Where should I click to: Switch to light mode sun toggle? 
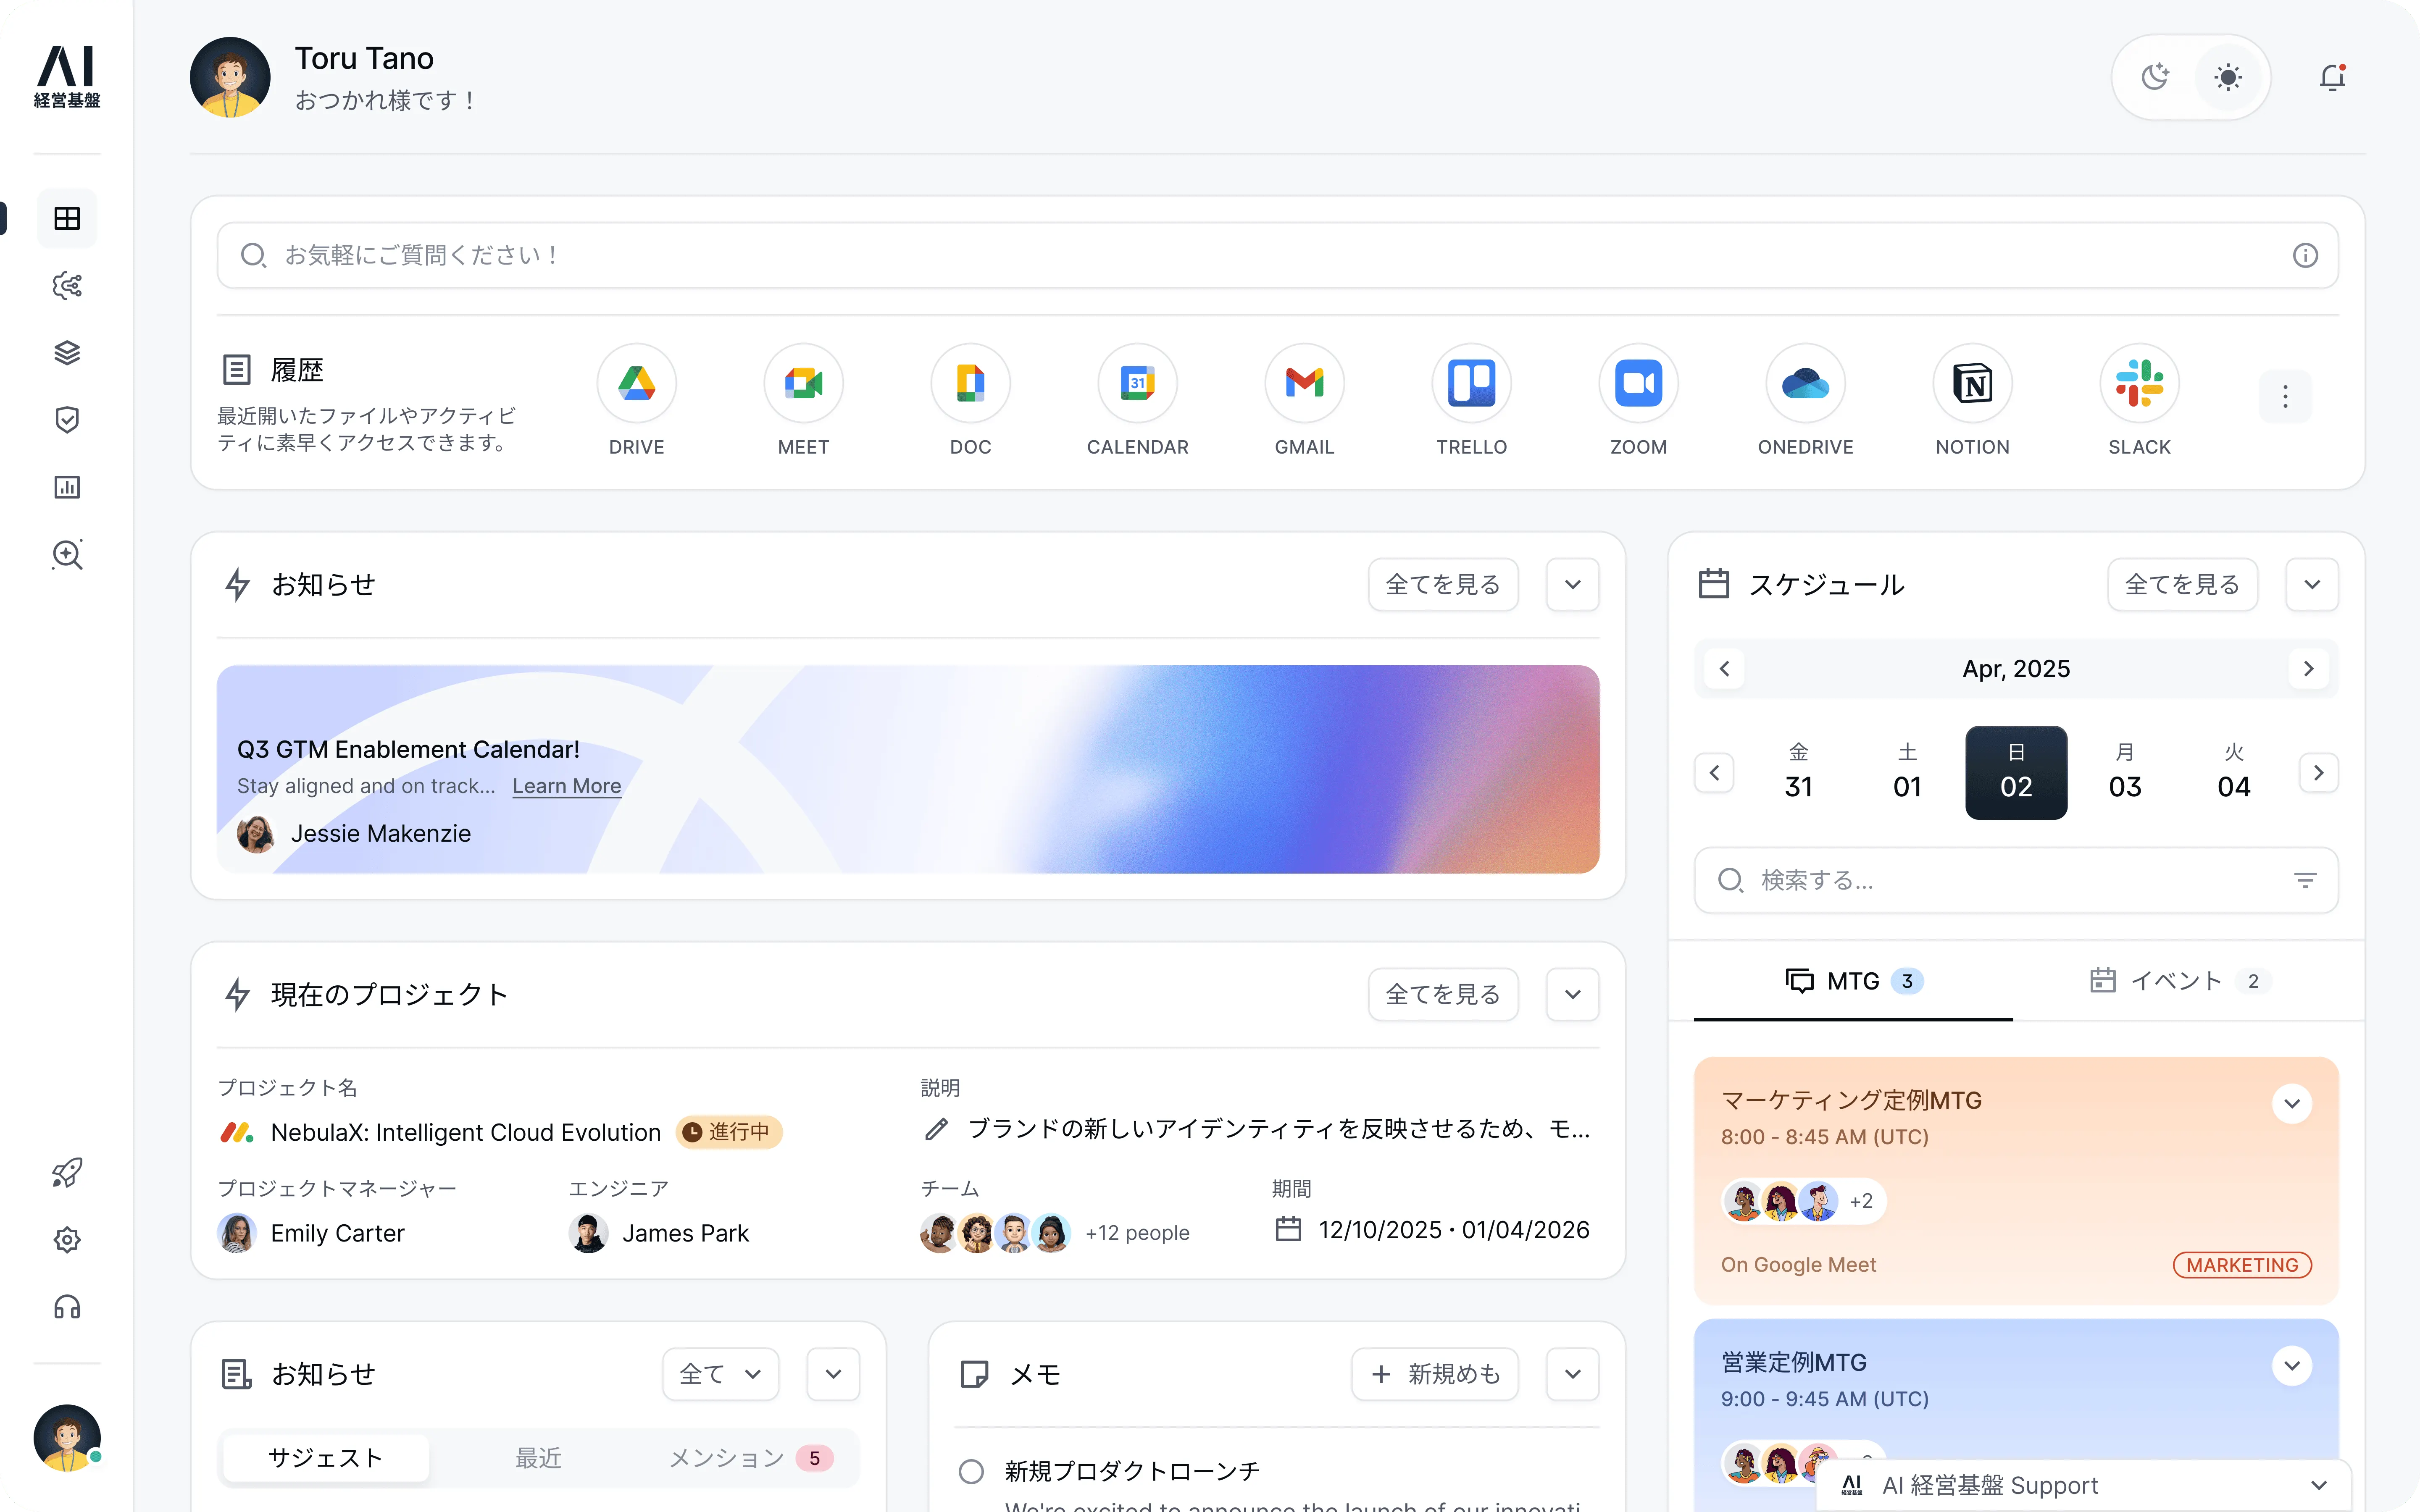pos(2228,77)
